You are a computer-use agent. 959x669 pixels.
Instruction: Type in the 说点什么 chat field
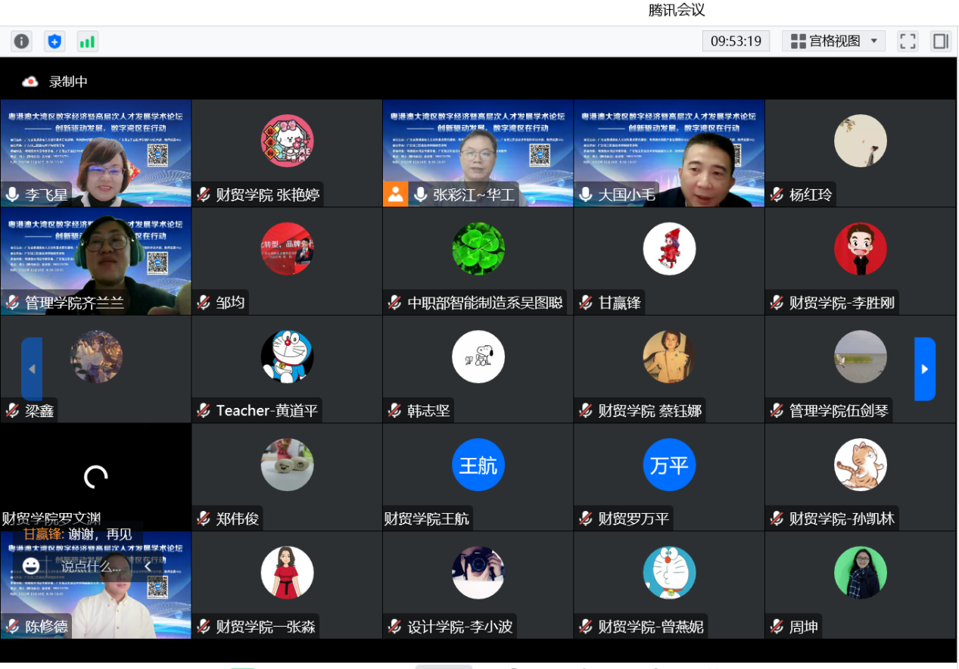click(91, 565)
